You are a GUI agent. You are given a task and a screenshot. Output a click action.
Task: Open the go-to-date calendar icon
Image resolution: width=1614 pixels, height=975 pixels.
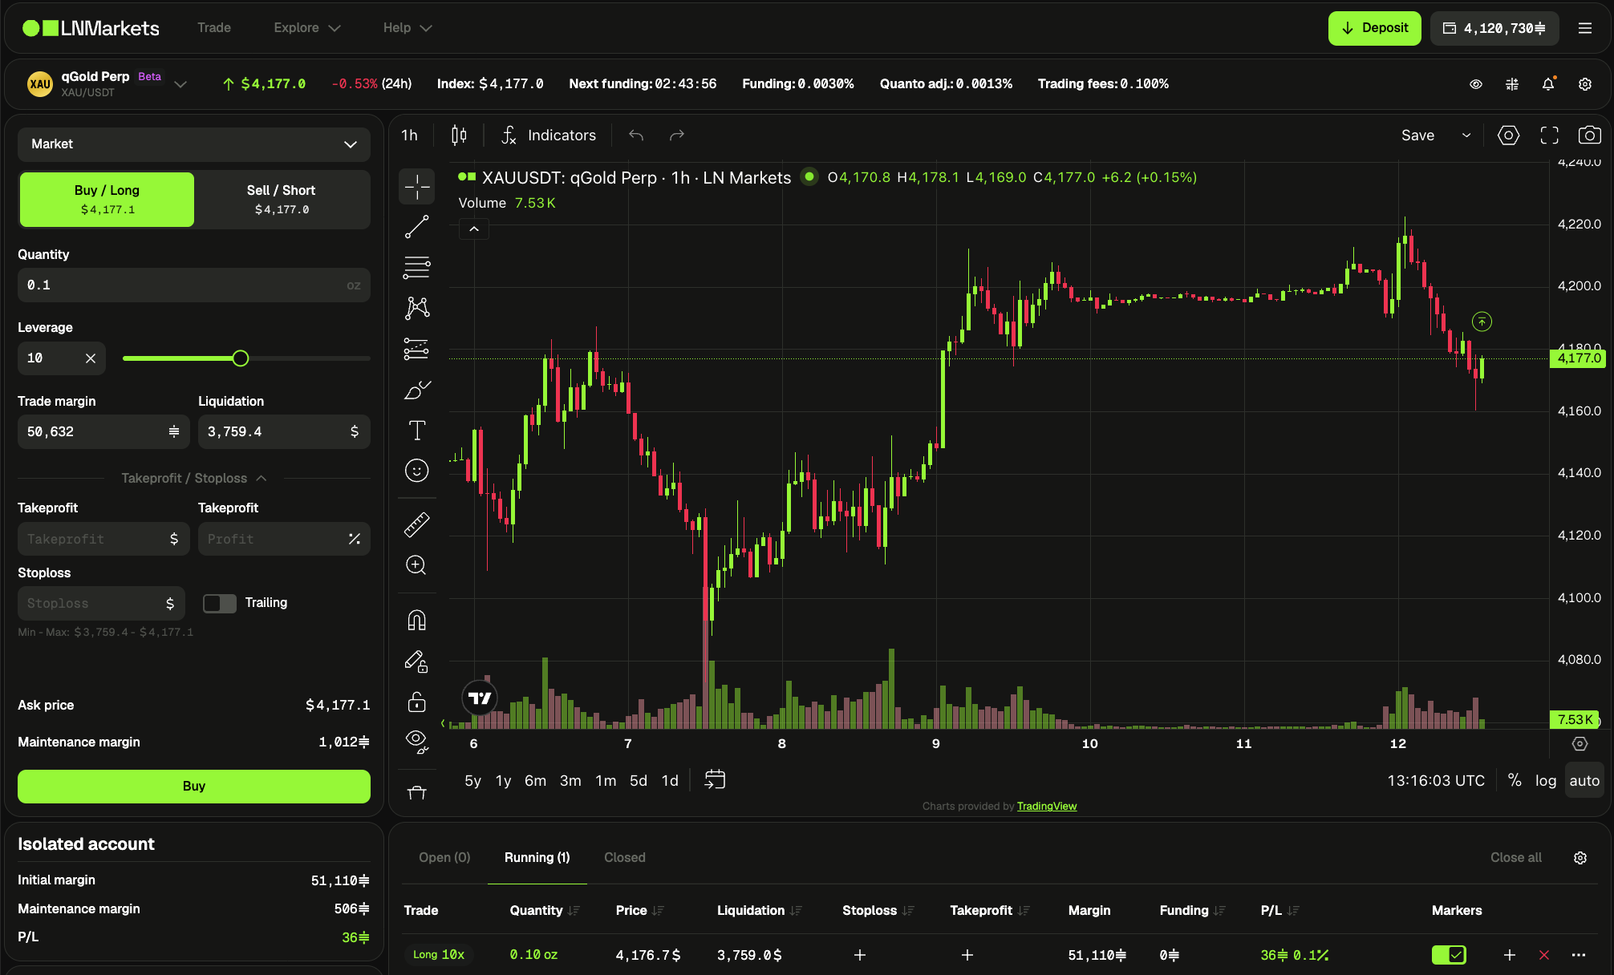[715, 779]
